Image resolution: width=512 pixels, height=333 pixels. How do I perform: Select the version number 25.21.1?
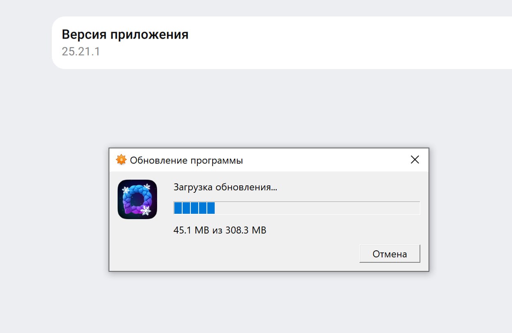[81, 51]
